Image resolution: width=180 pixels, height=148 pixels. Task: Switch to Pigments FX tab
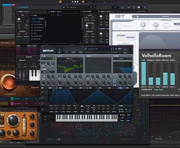point(122,7)
